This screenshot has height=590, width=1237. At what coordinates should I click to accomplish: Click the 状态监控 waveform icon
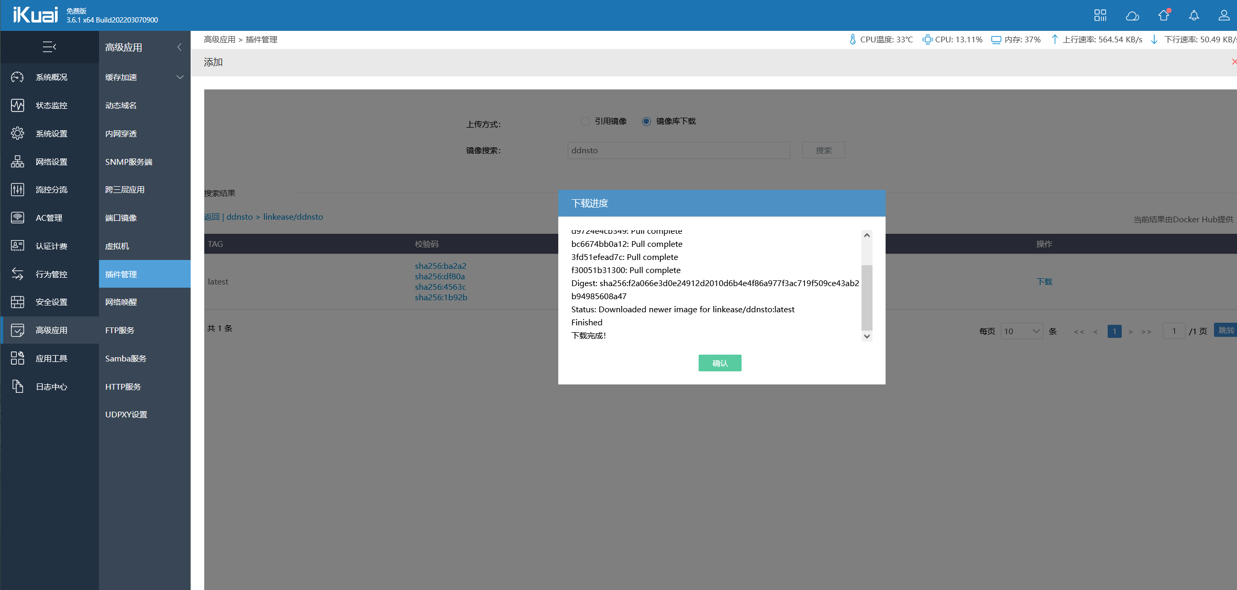coord(17,105)
